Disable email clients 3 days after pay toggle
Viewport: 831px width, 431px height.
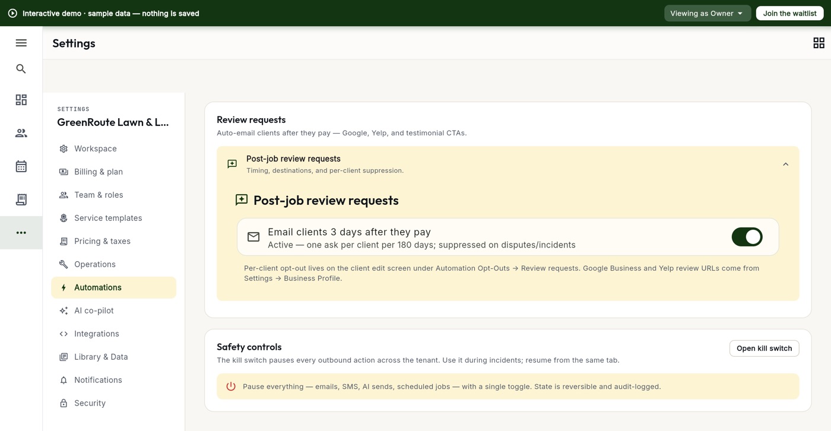(x=747, y=237)
